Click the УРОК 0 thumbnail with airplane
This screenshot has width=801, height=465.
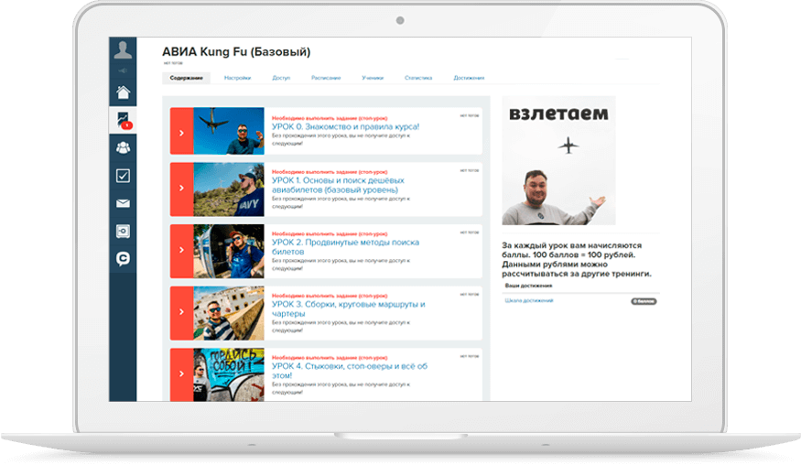[229, 131]
